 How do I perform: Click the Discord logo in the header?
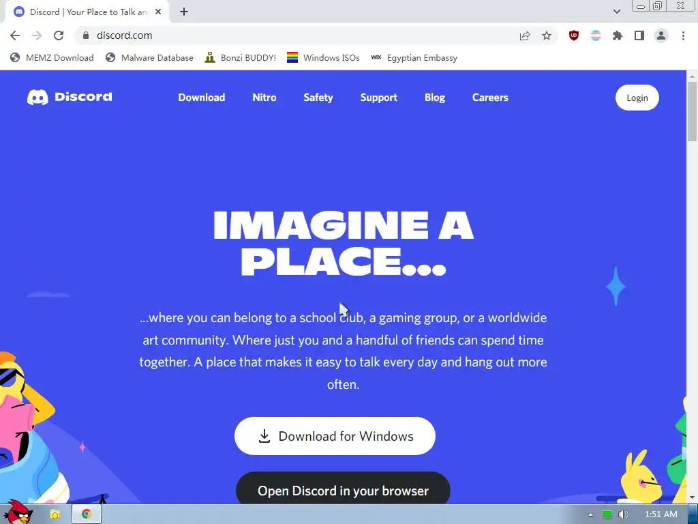pyautogui.click(x=70, y=97)
